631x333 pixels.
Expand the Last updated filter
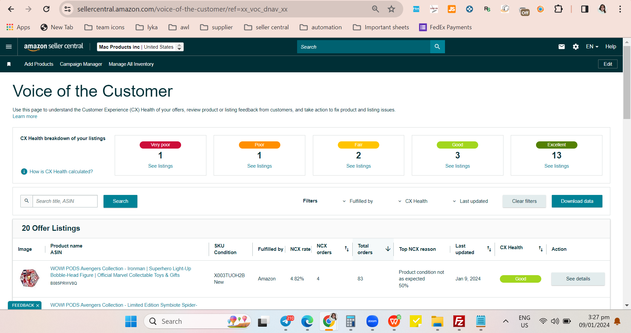click(x=470, y=201)
